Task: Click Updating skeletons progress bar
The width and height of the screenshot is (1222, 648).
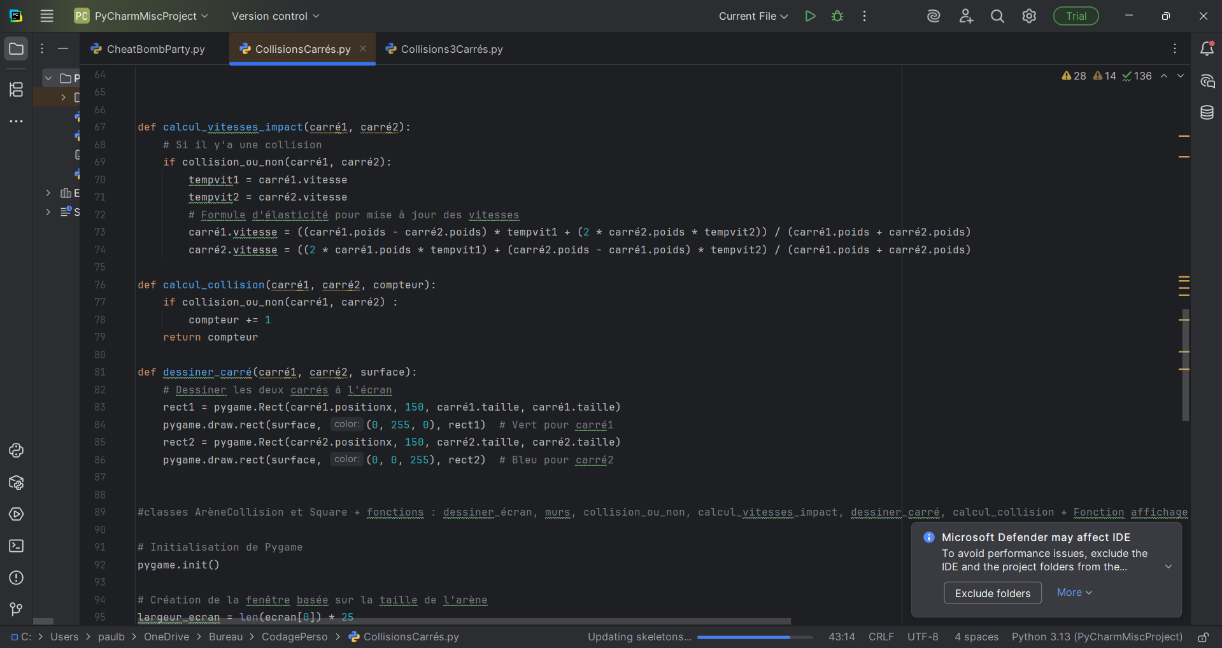Action: coord(755,637)
